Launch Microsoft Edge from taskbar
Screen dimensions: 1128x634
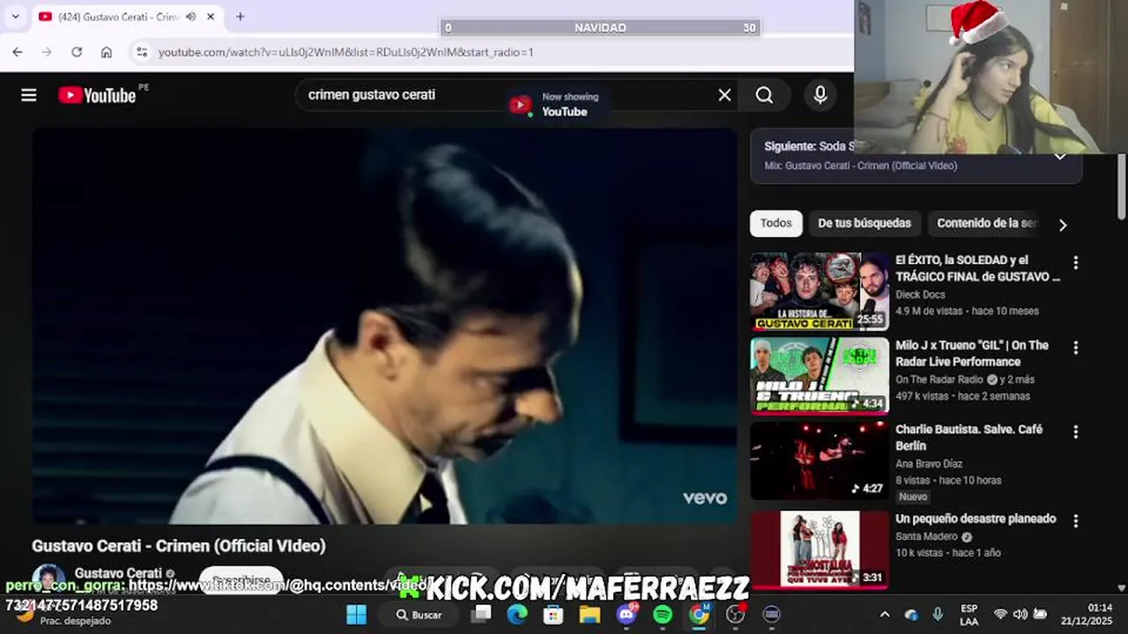[517, 615]
